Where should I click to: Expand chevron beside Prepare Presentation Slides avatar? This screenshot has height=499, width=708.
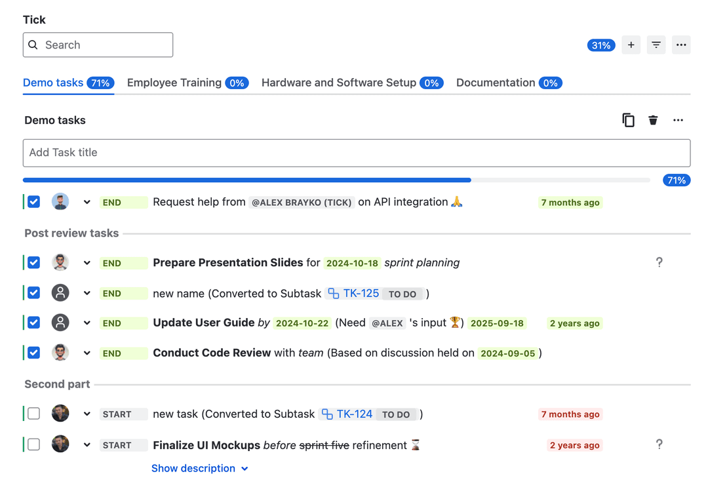pyautogui.click(x=87, y=263)
